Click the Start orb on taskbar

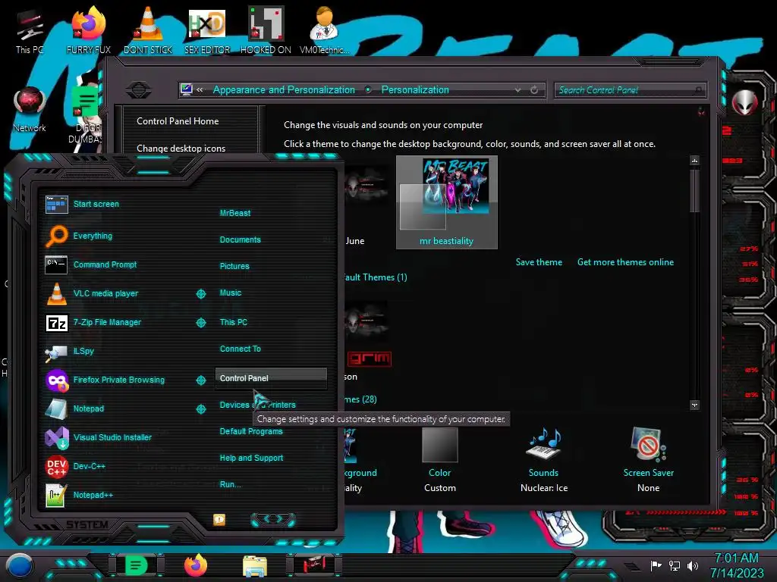point(19,565)
